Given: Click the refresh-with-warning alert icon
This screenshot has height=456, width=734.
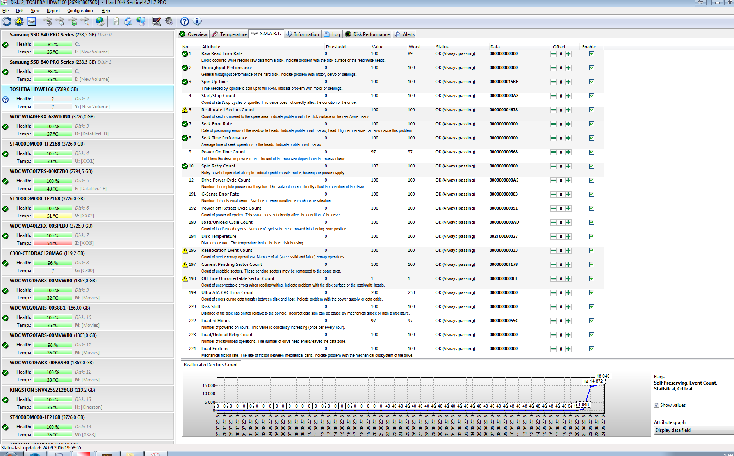Looking at the screenshot, I should point(19,21).
